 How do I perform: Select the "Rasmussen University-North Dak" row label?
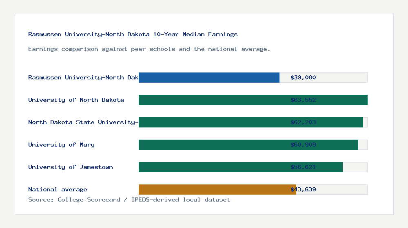[x=83, y=77]
